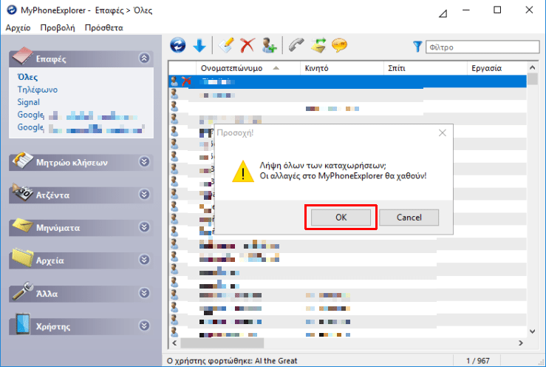Click the Άλλα wrench tools icon
546x367 pixels.
pos(22,292)
